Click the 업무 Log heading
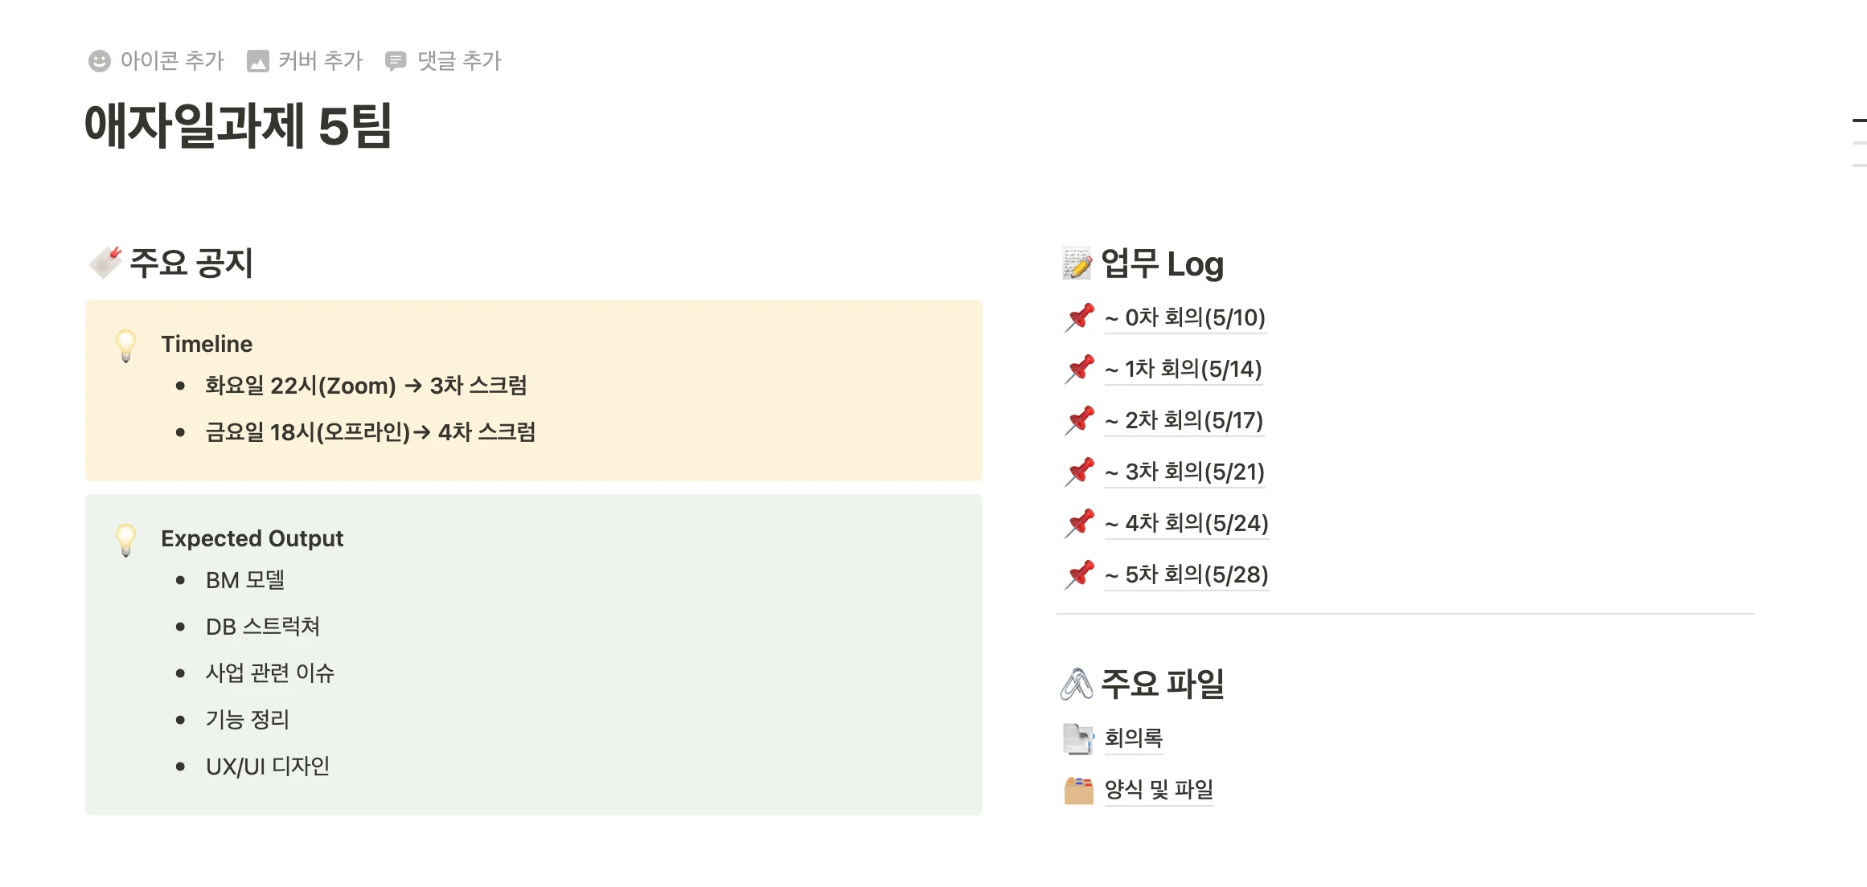The image size is (1867, 887). click(1162, 264)
